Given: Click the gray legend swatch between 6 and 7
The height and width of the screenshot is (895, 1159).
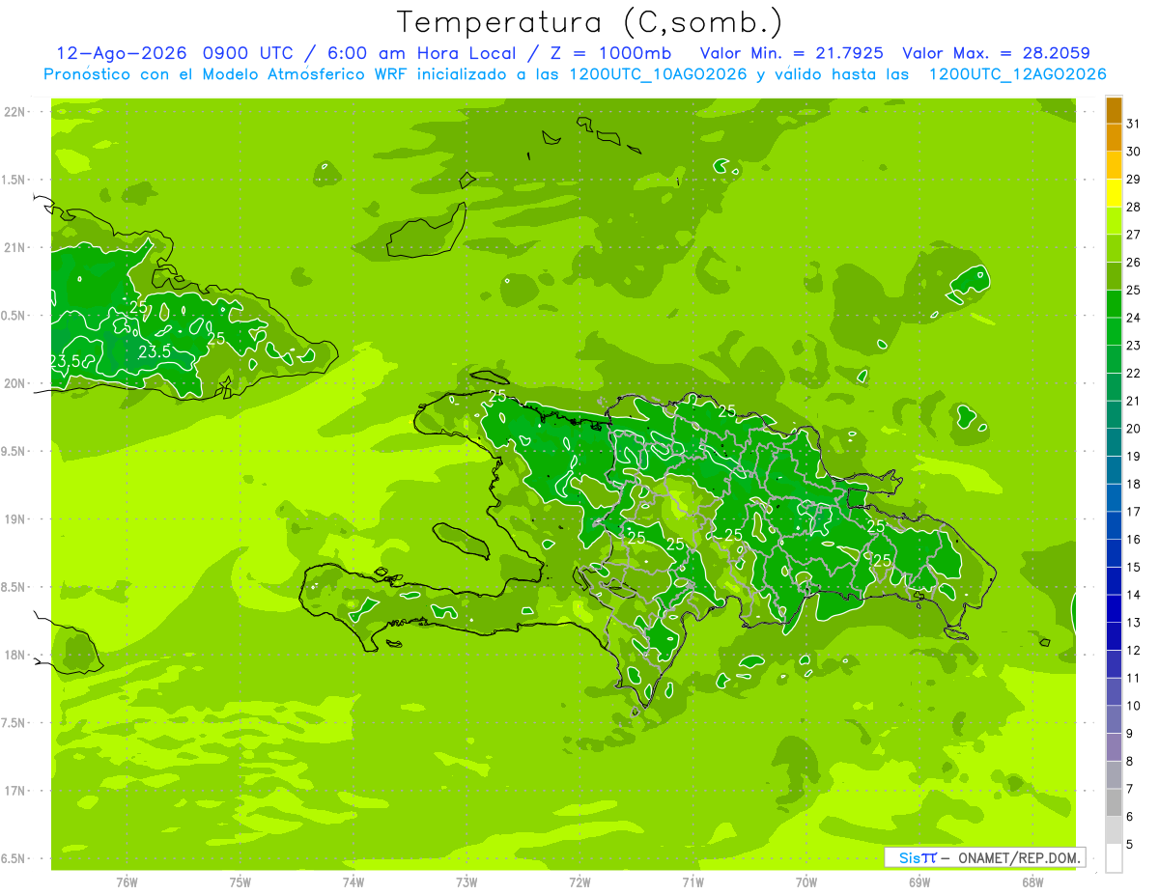Looking at the screenshot, I should pos(1114,802).
